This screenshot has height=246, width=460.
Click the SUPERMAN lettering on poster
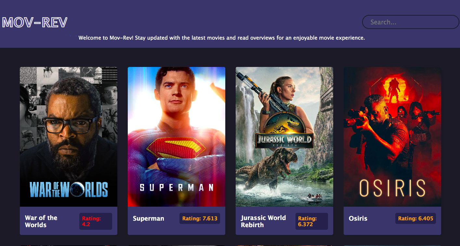[177, 188]
